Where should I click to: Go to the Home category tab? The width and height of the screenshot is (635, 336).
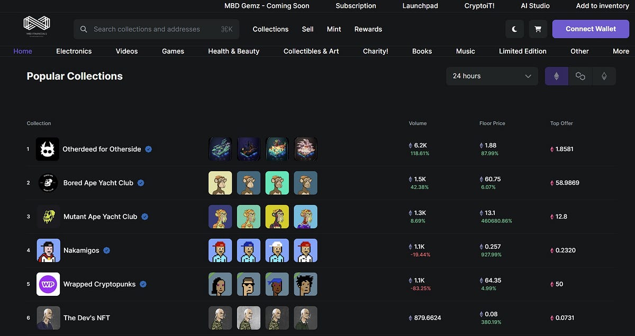(x=23, y=51)
